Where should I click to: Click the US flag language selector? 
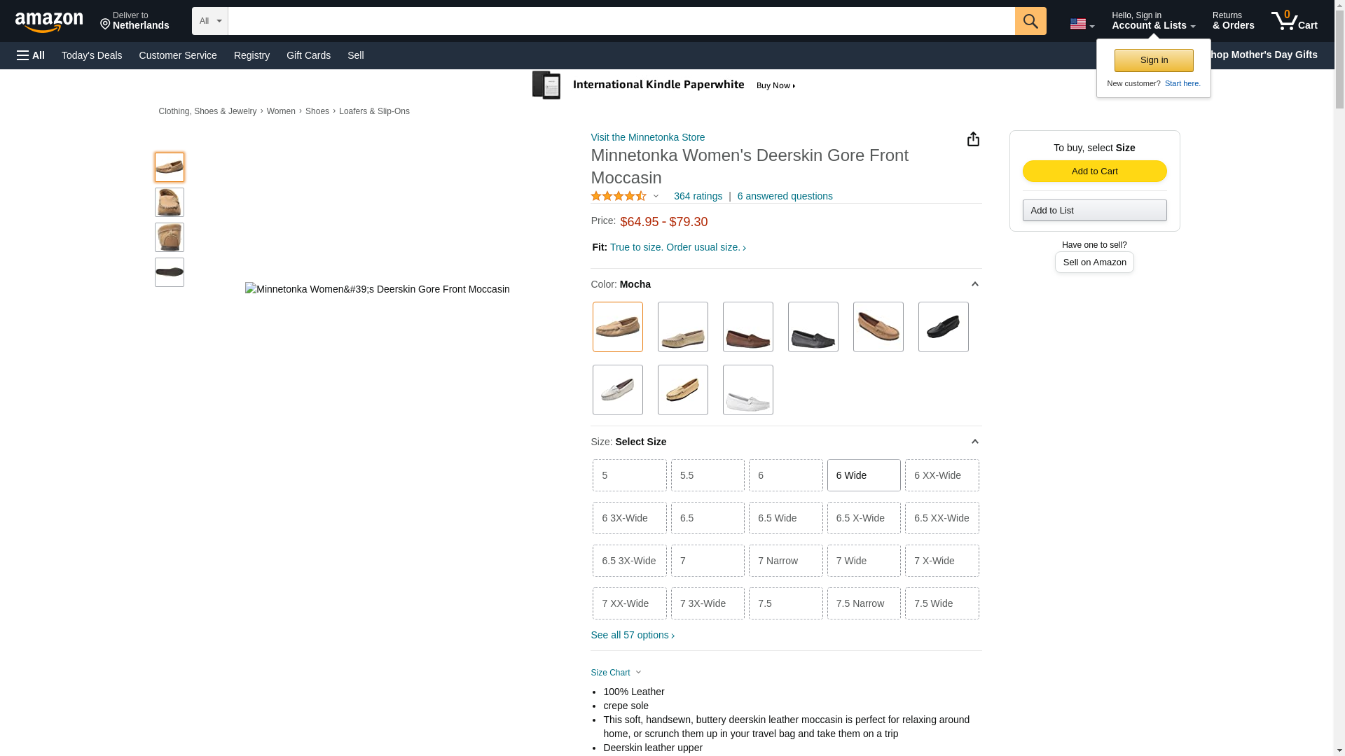tap(1081, 24)
